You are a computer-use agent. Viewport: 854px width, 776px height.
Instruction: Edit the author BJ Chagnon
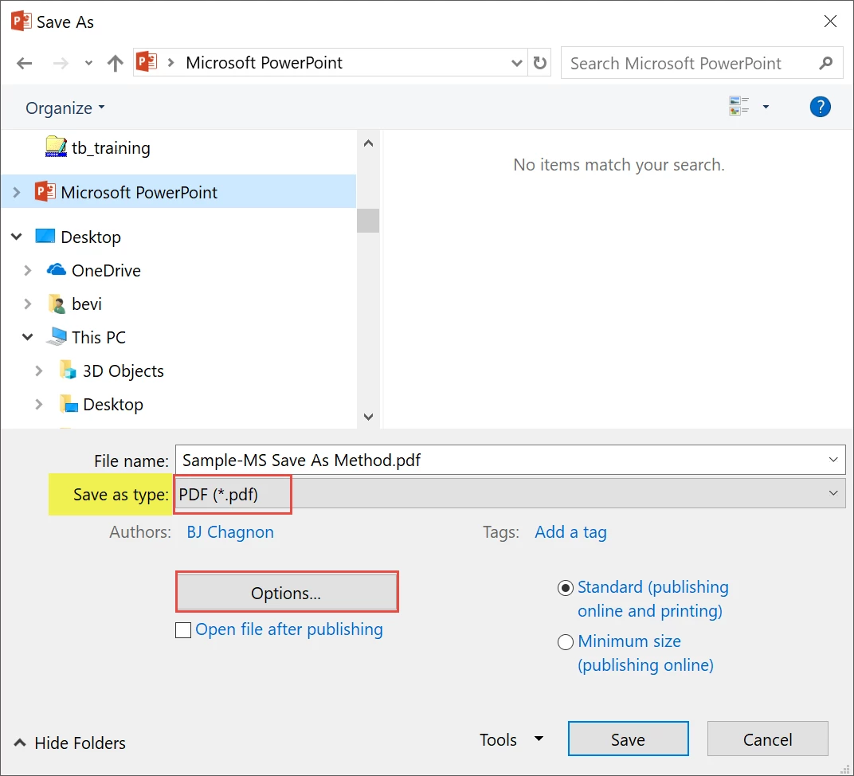pyautogui.click(x=230, y=532)
